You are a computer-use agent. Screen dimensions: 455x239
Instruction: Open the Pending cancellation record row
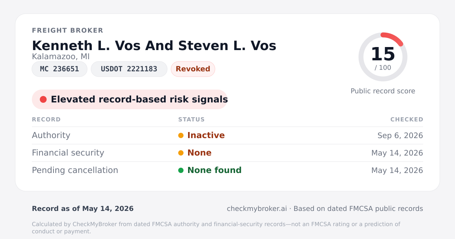[x=227, y=170]
